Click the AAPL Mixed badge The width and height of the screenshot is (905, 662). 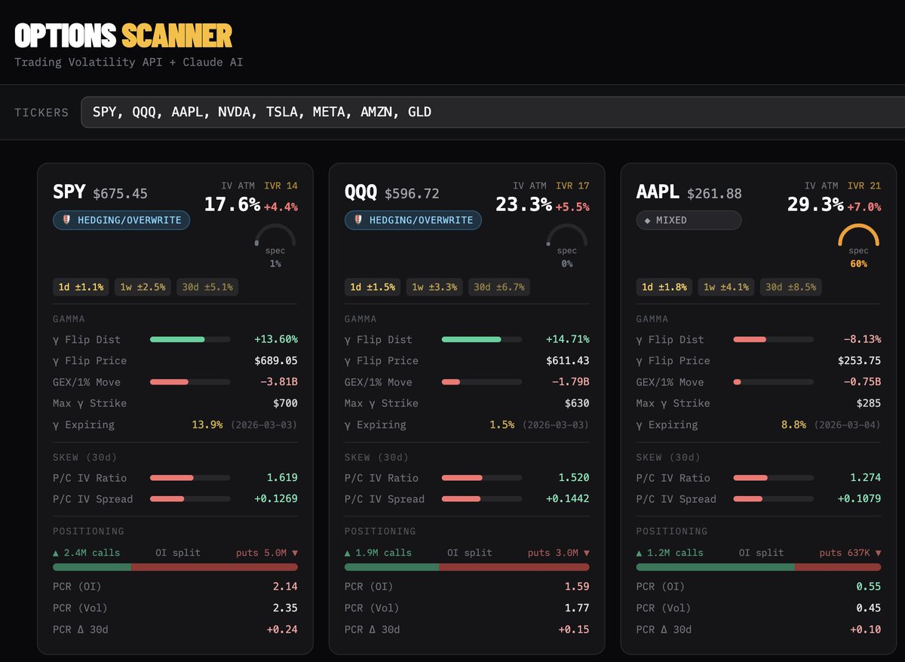click(x=689, y=220)
